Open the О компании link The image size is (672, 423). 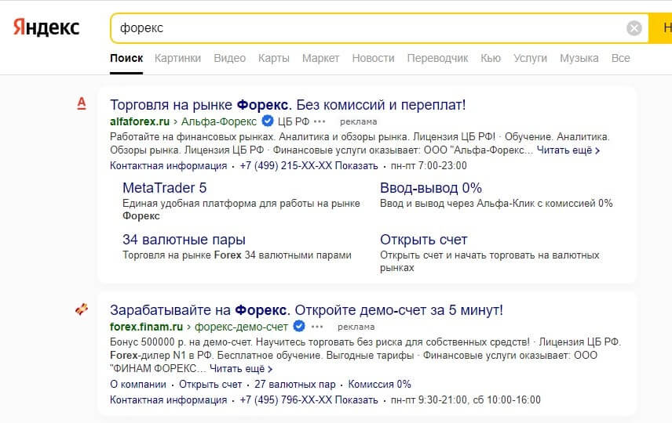[x=138, y=384]
